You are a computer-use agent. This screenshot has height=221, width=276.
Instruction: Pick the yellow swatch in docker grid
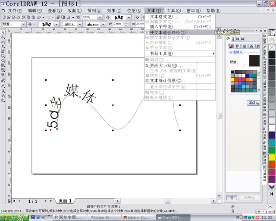(x=233, y=79)
